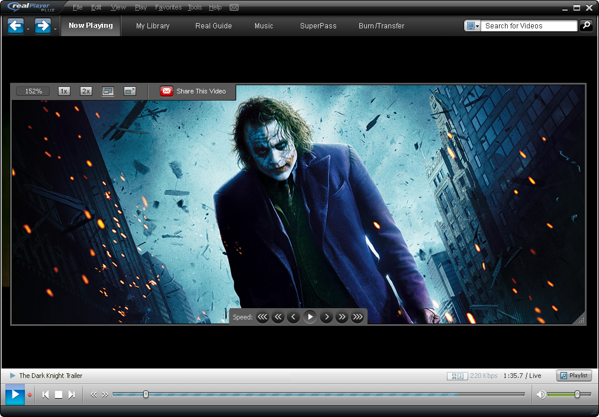Image resolution: width=599 pixels, height=417 pixels.
Task: Click the 152% zoom level button
Action: point(33,91)
